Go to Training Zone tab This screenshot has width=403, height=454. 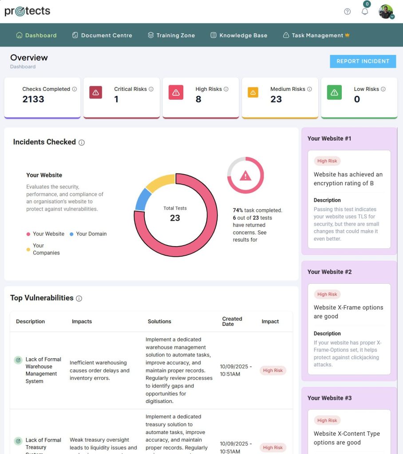pos(171,35)
